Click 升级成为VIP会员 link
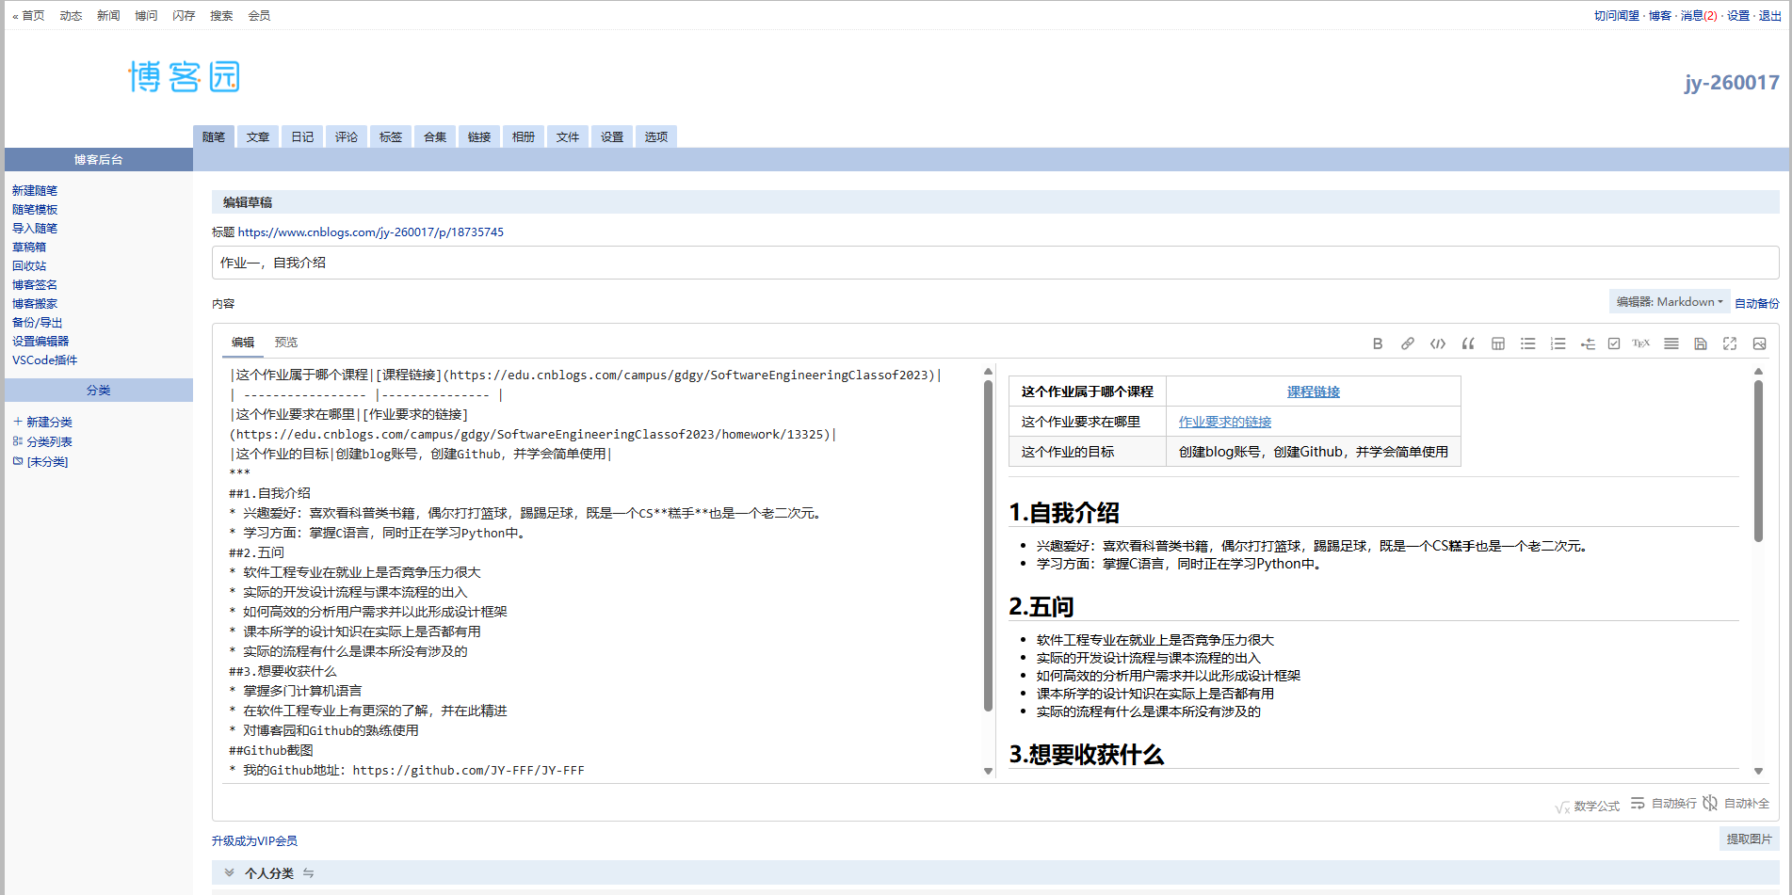The image size is (1792, 895). [254, 841]
